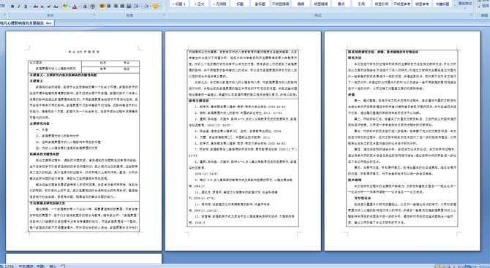Apply superscript formatting
The height and width of the screenshot is (268, 490).
click(49, 7)
